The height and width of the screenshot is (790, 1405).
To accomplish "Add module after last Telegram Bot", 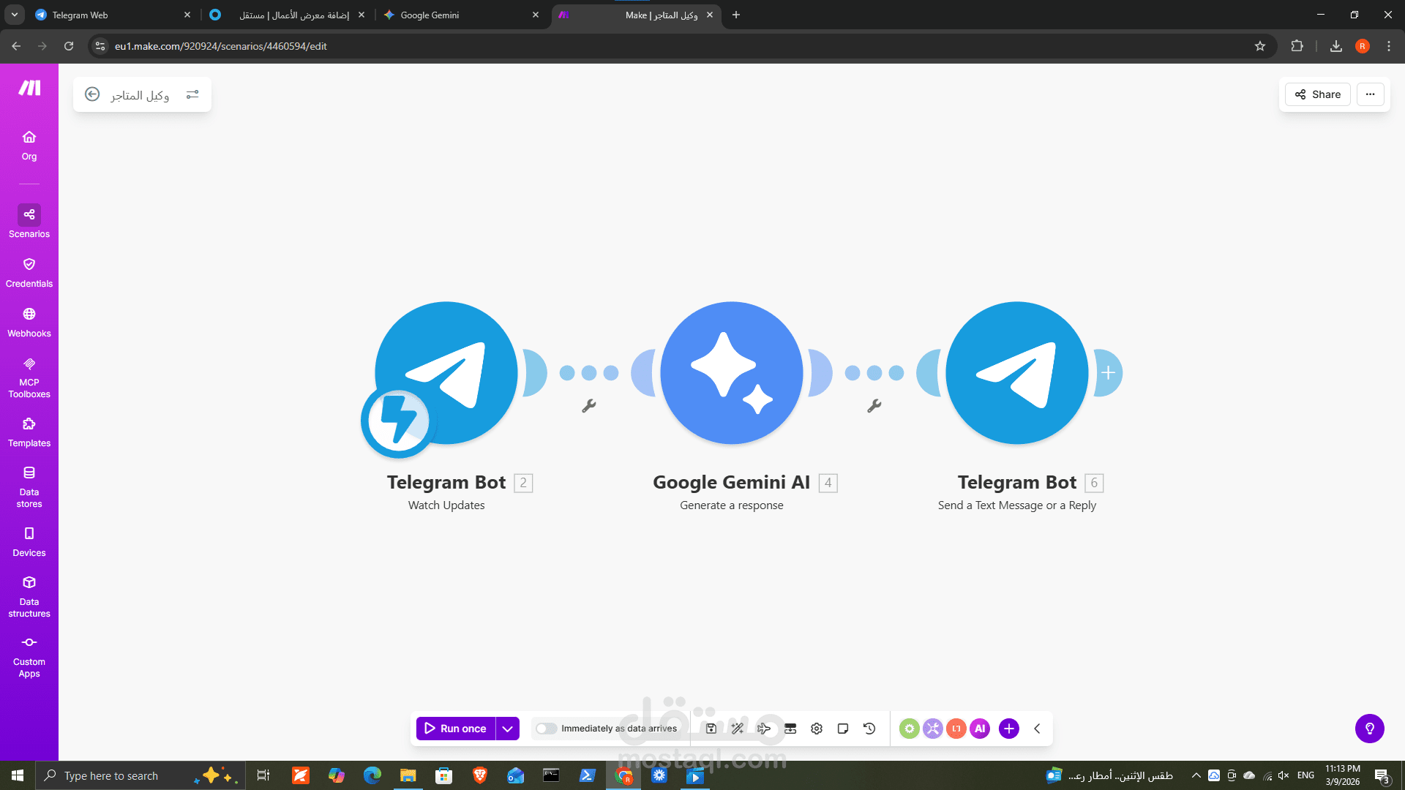I will click(1108, 373).
